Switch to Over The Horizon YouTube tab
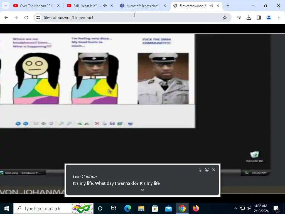Image resolution: width=285 pixels, height=214 pixels. (x=36, y=6)
